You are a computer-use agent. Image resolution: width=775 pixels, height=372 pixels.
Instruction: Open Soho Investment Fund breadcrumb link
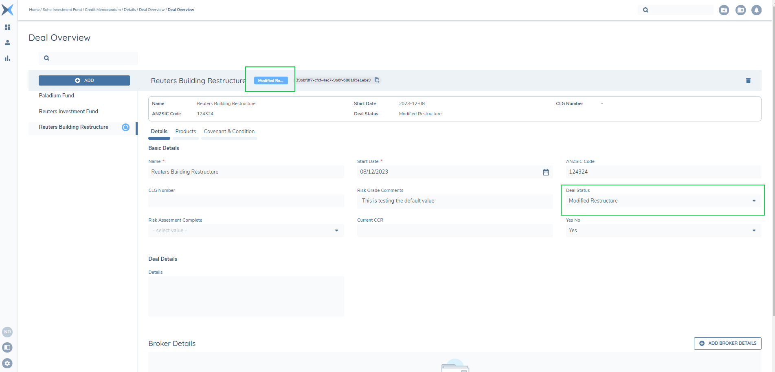click(x=62, y=10)
